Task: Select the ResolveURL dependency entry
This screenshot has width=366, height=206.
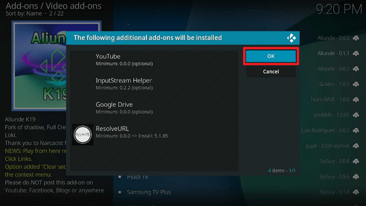Action: [x=154, y=132]
